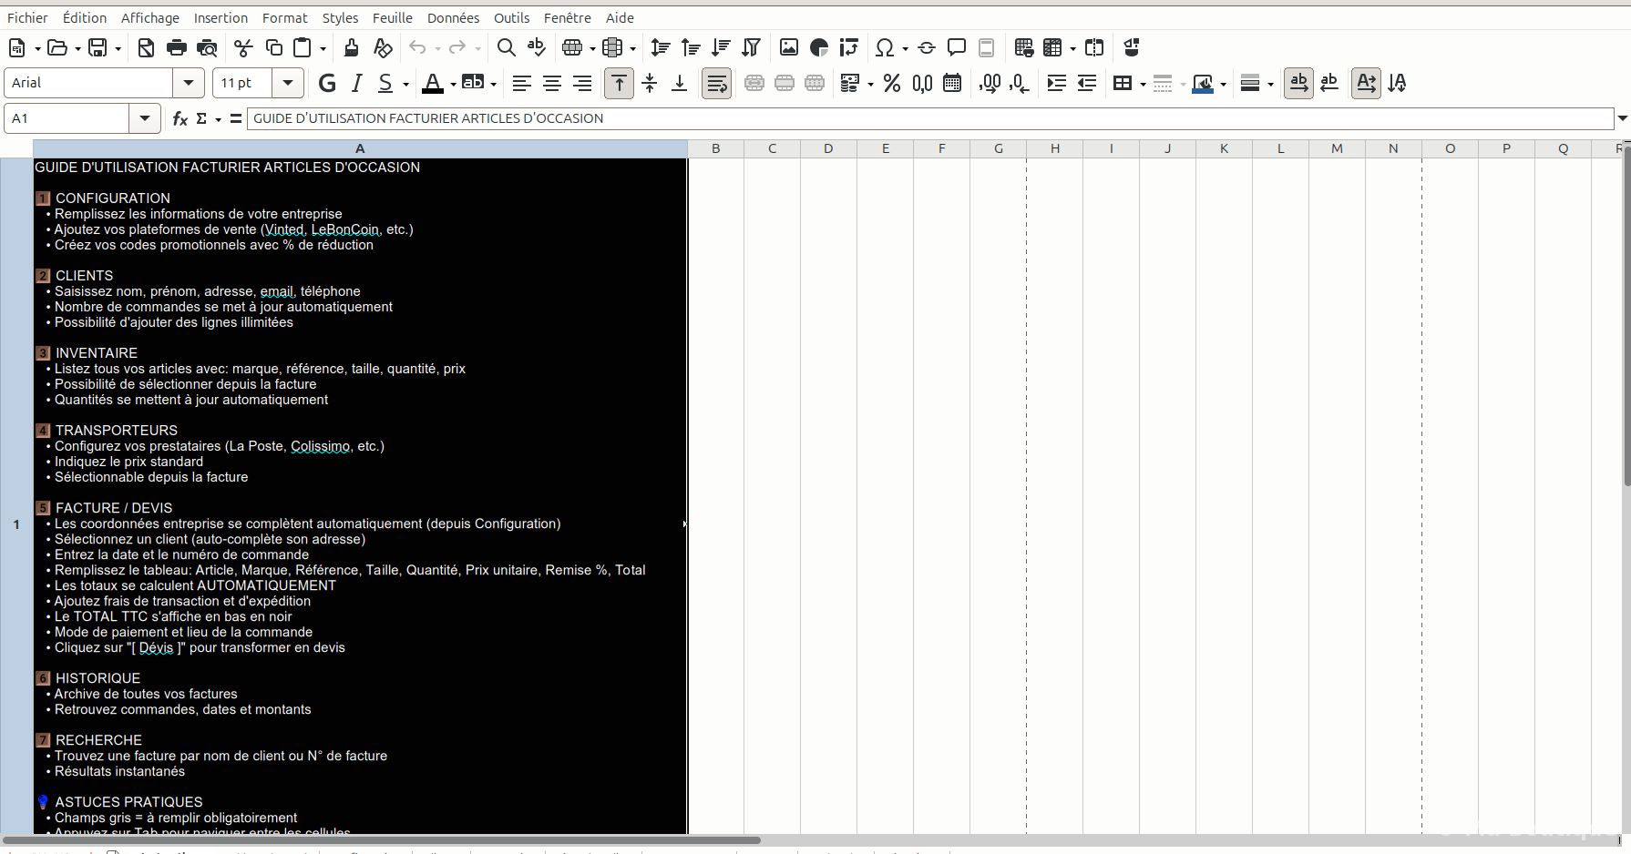Print the document with the printer icon
Screen dimensions: 1631x854
click(177, 47)
